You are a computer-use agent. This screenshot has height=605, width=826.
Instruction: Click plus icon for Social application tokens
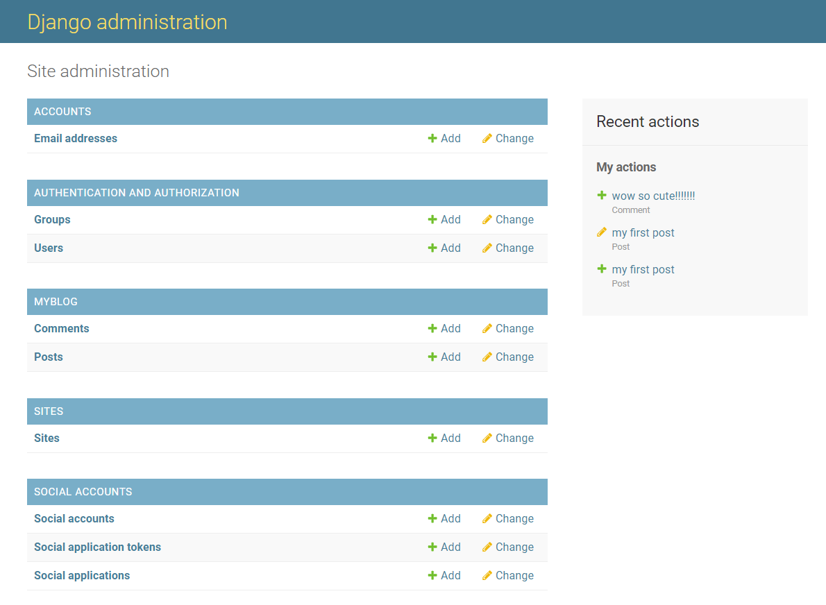click(432, 547)
